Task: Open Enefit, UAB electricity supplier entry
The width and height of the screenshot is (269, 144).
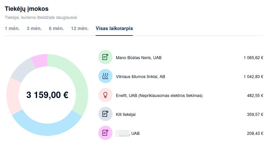Action: [x=159, y=95]
